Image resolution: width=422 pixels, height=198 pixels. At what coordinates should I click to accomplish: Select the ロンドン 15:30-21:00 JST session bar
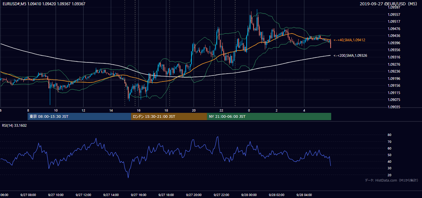pos(169,116)
